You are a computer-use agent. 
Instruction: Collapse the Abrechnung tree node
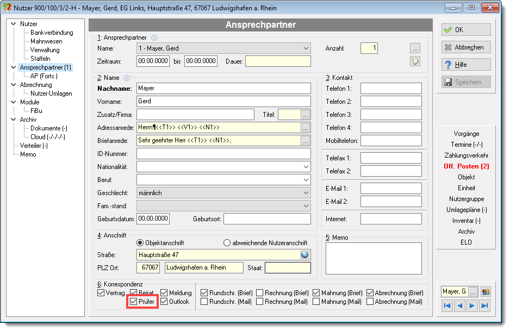tap(14, 85)
